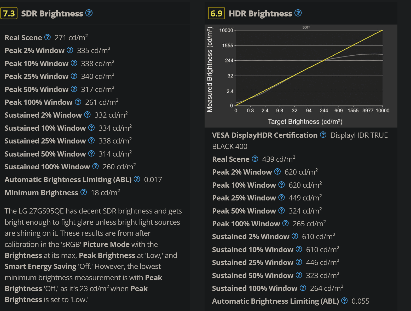The width and height of the screenshot is (411, 311).
Task: Click help icon beside HDR Peak 100% Window
Action: 286,223
